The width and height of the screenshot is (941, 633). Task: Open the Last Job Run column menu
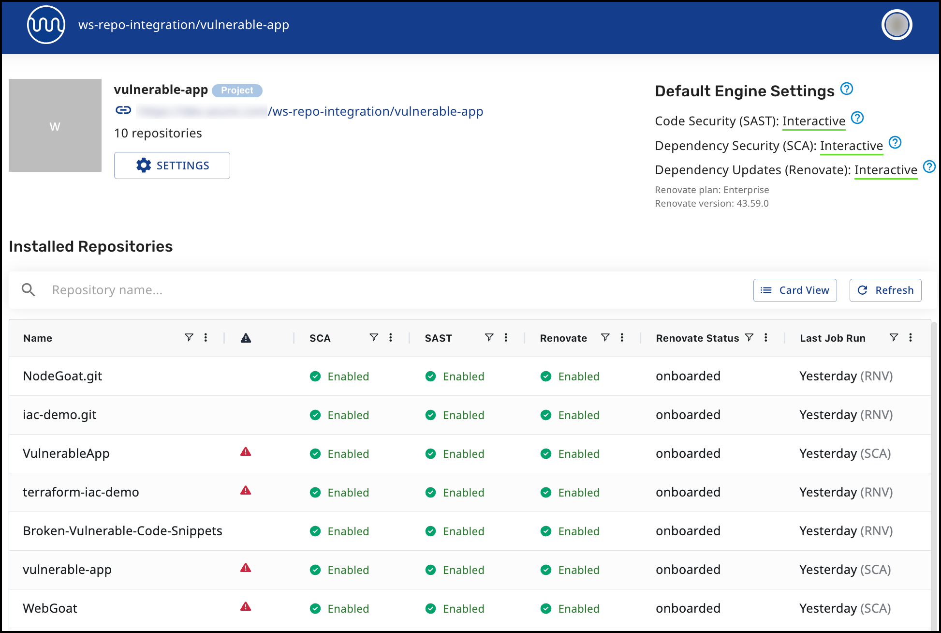(910, 337)
